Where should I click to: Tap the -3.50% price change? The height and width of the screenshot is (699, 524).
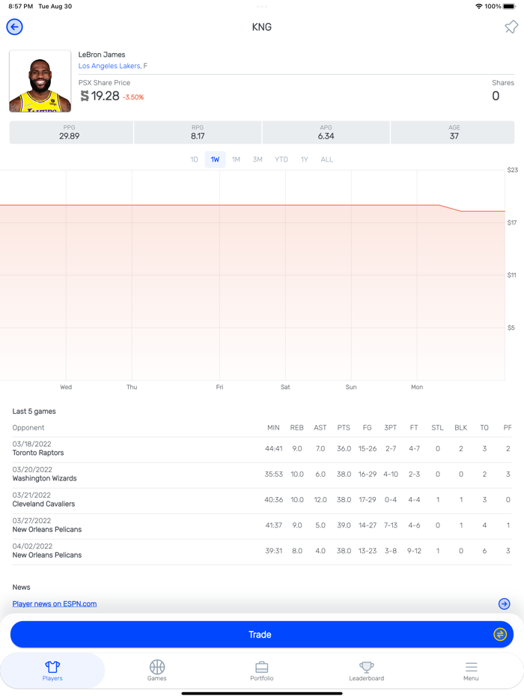[133, 97]
